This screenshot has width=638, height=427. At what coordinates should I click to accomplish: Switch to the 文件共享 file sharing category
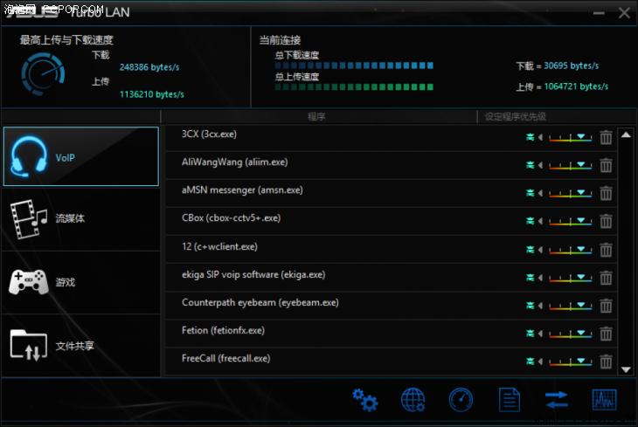pyautogui.click(x=80, y=346)
